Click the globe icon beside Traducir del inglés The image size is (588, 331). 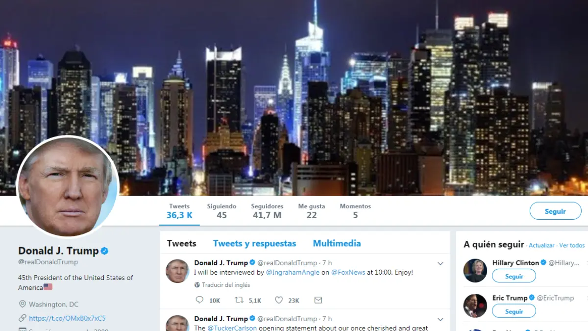pos(197,285)
